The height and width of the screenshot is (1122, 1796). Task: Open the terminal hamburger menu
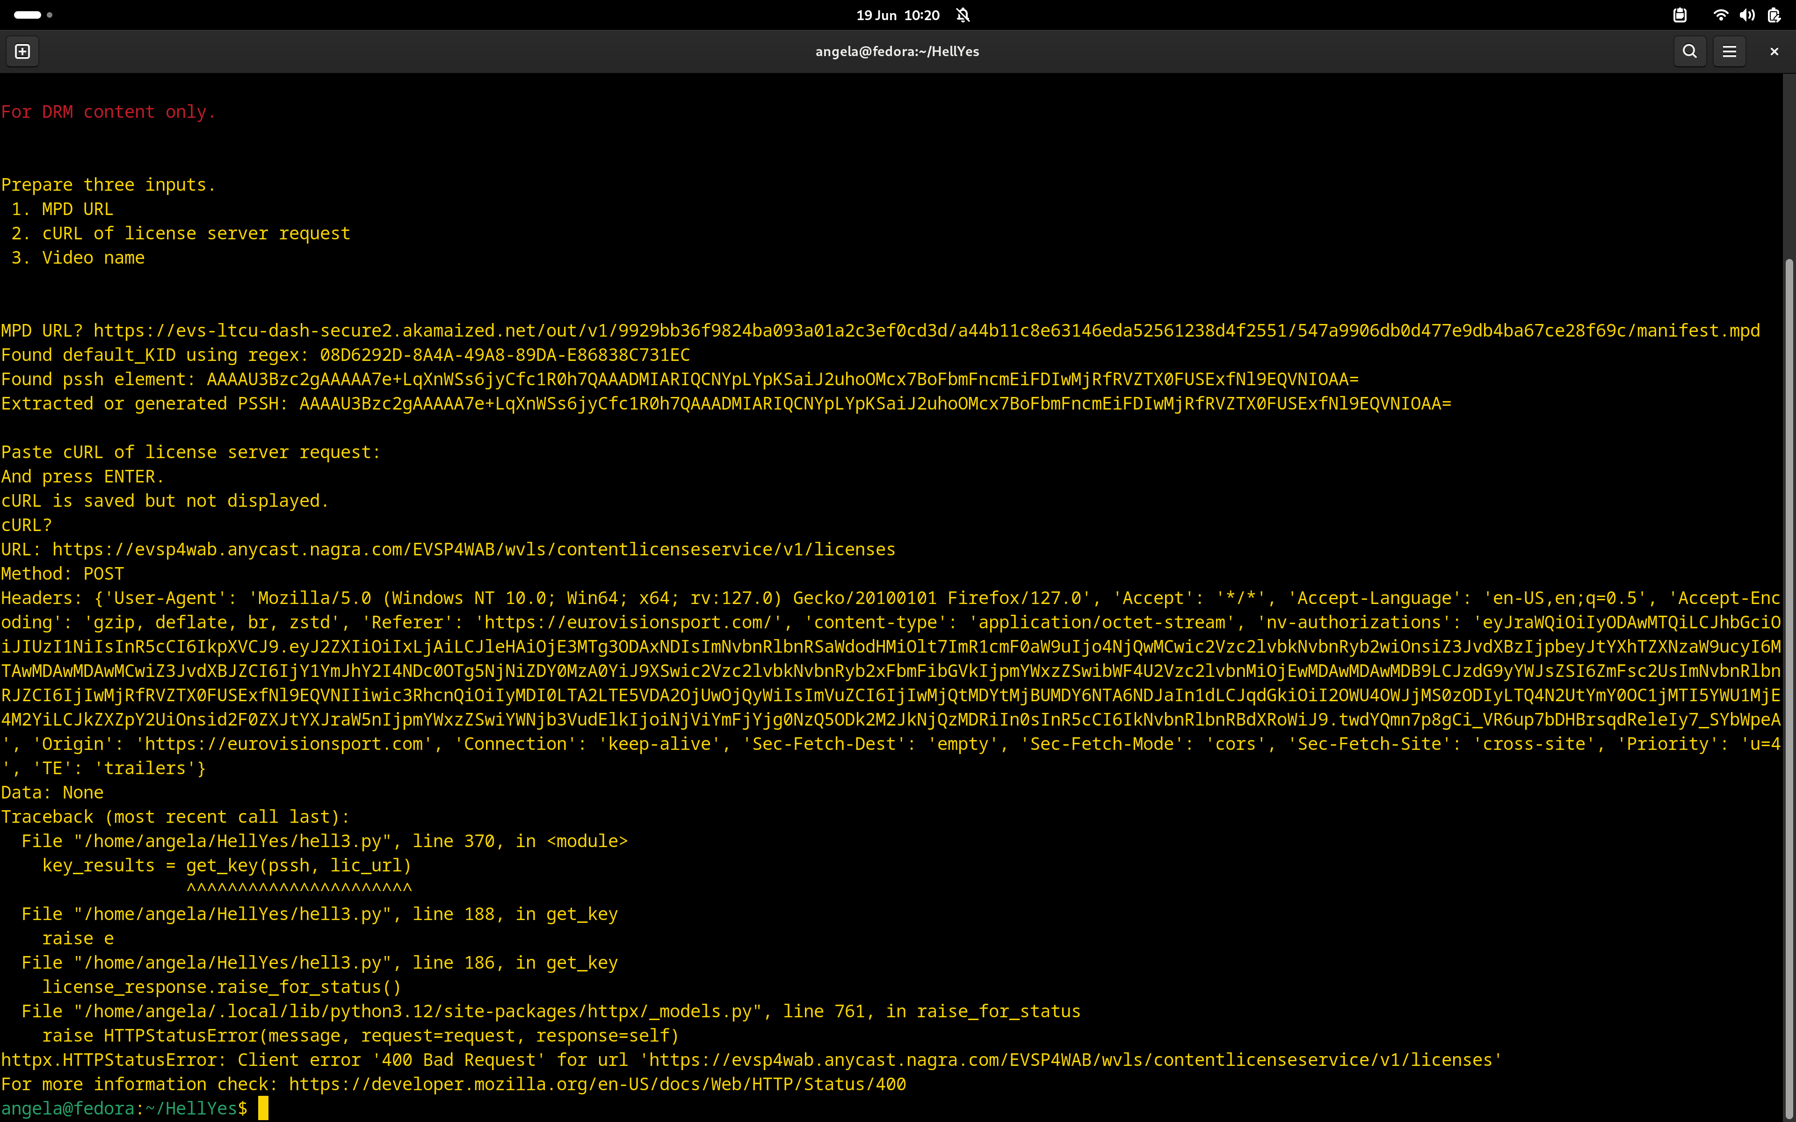(x=1729, y=51)
